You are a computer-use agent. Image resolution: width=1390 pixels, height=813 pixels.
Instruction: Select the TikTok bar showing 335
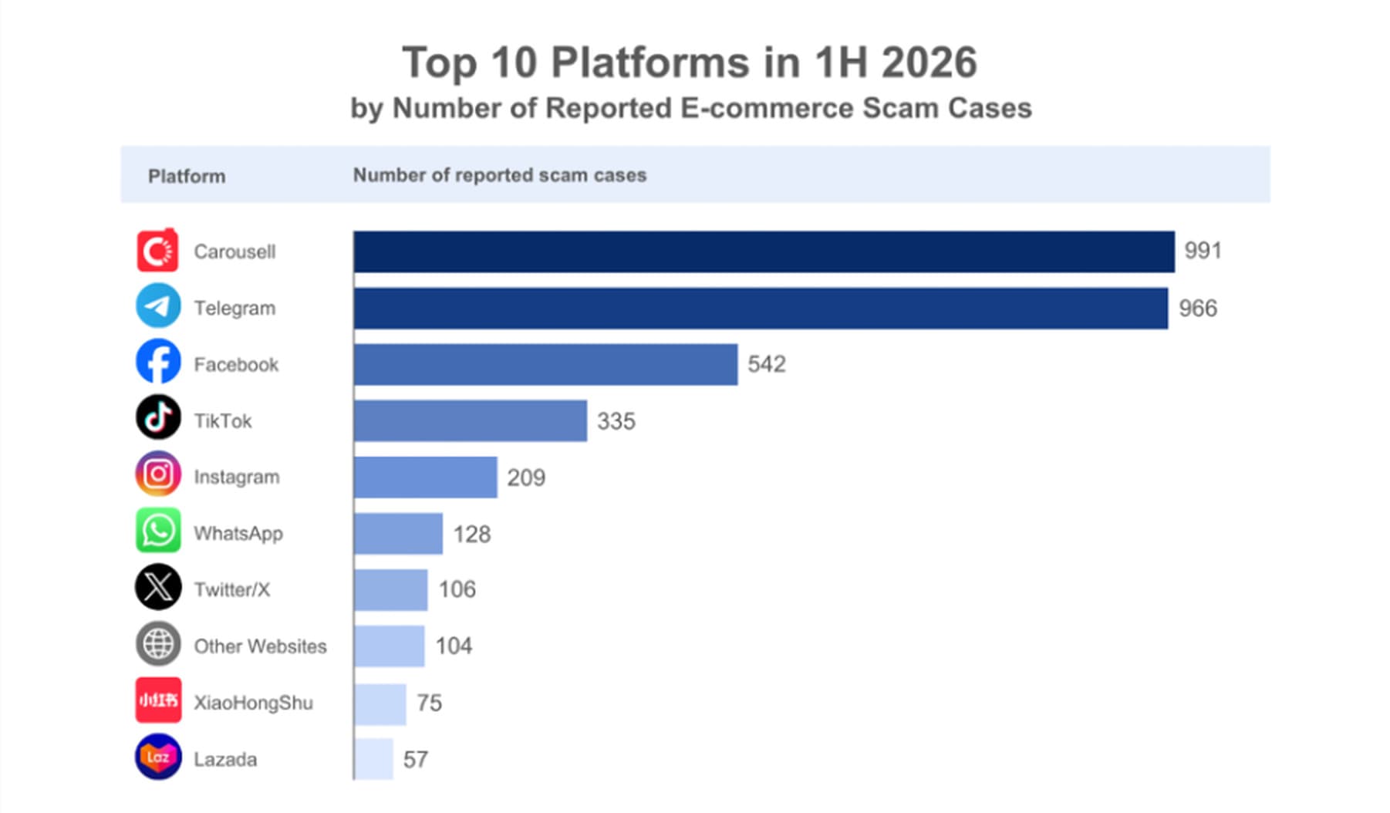(x=471, y=421)
